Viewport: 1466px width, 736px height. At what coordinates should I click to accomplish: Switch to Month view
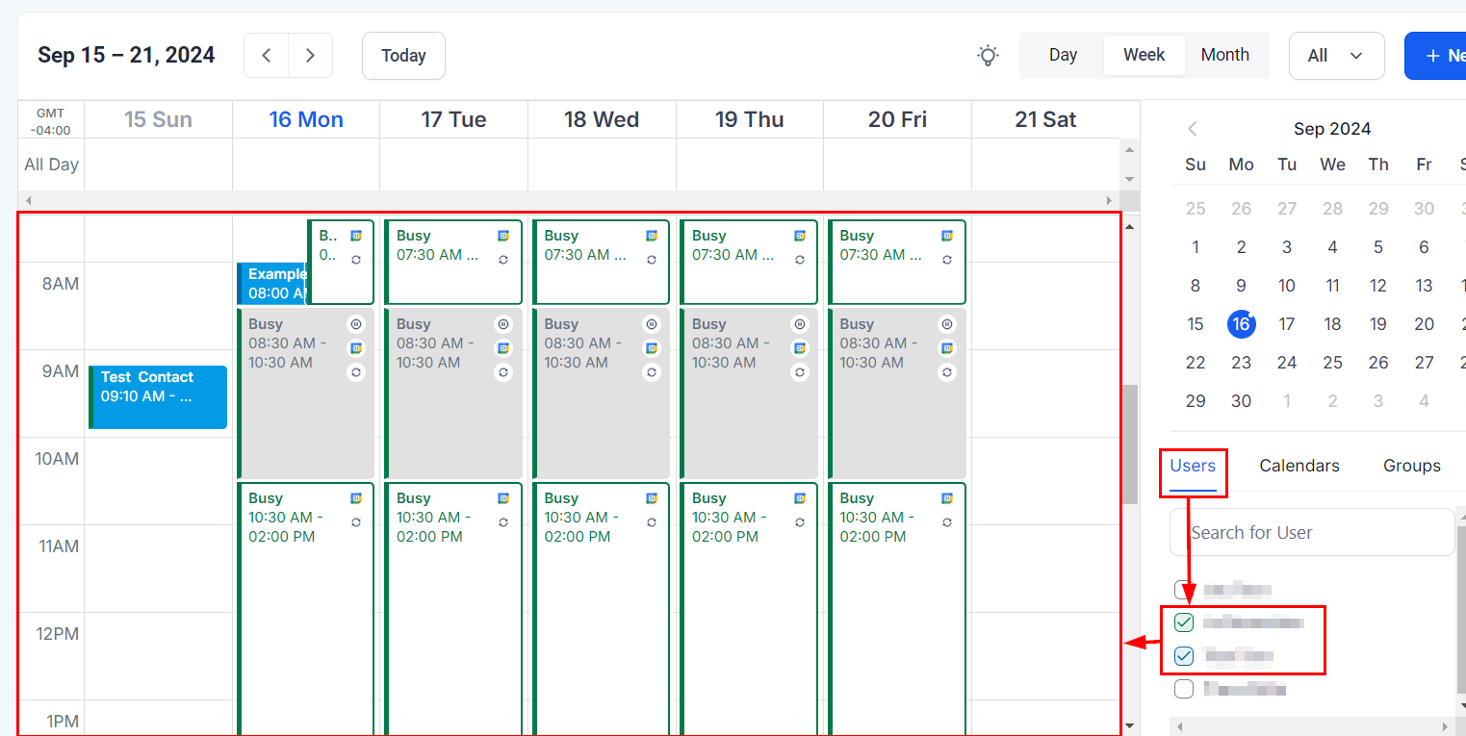(1224, 55)
